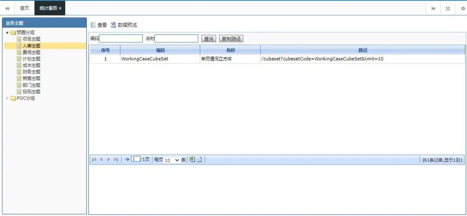Click the blue jump-to-page arrow icon
Screen dimensions: 467x216
[x=127, y=159]
